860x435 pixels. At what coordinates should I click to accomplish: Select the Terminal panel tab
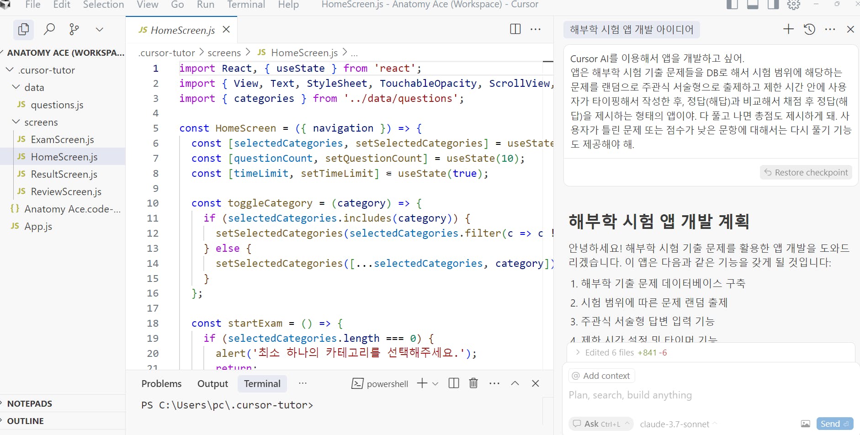[x=262, y=384]
